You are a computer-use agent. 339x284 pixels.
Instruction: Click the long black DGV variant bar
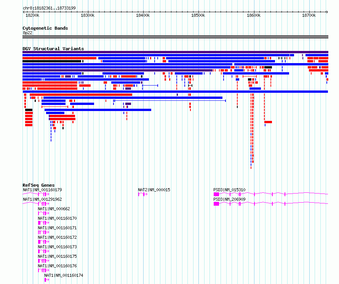[52, 61]
